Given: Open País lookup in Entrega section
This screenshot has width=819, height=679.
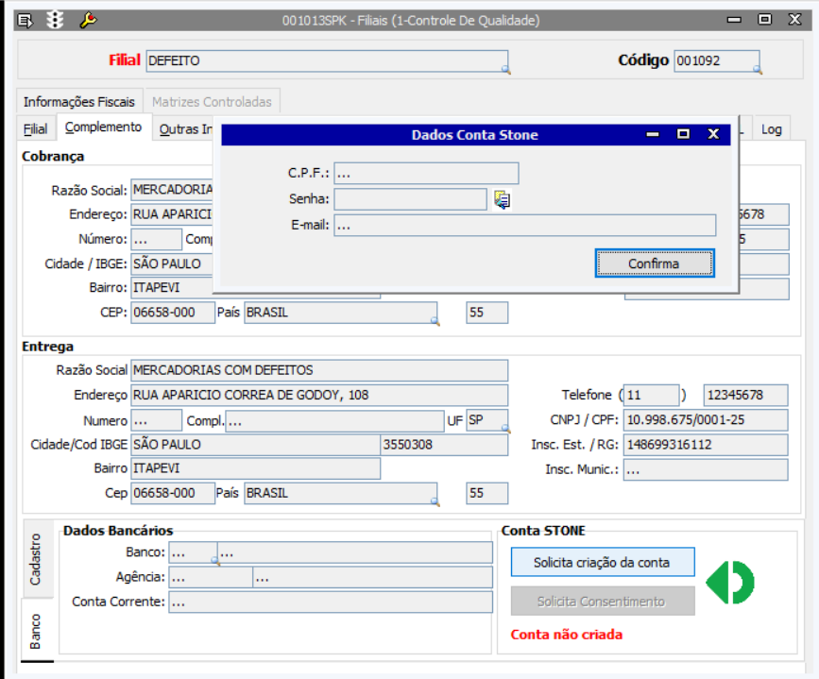Looking at the screenshot, I should click(435, 501).
